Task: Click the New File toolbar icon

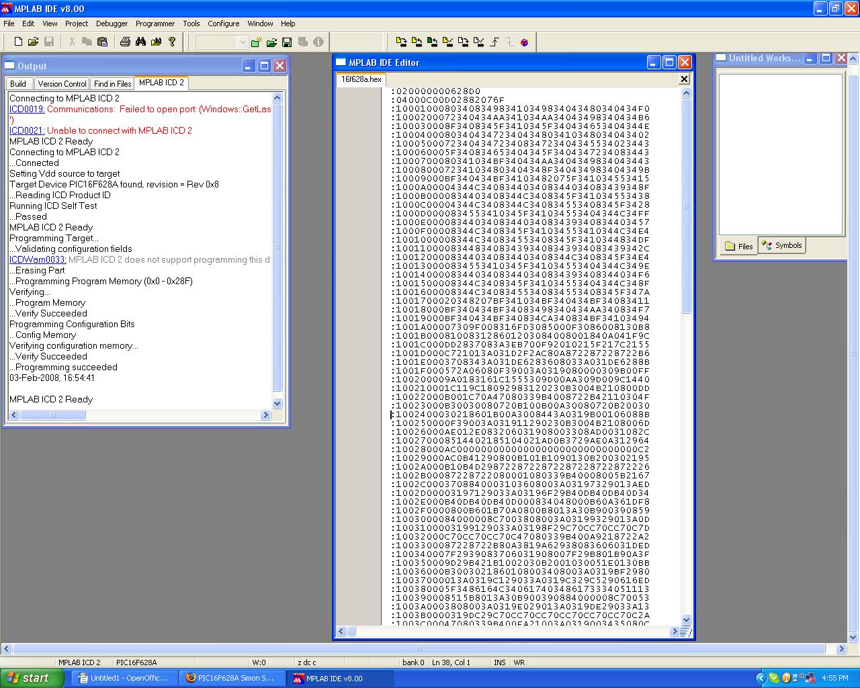Action: [18, 42]
